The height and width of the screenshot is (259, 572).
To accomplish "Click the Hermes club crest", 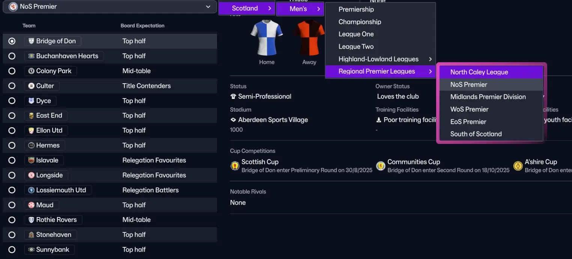I will click(31, 145).
